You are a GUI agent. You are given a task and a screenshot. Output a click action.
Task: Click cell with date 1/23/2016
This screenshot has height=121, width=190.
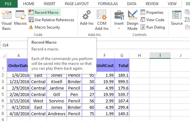tap(19, 82)
